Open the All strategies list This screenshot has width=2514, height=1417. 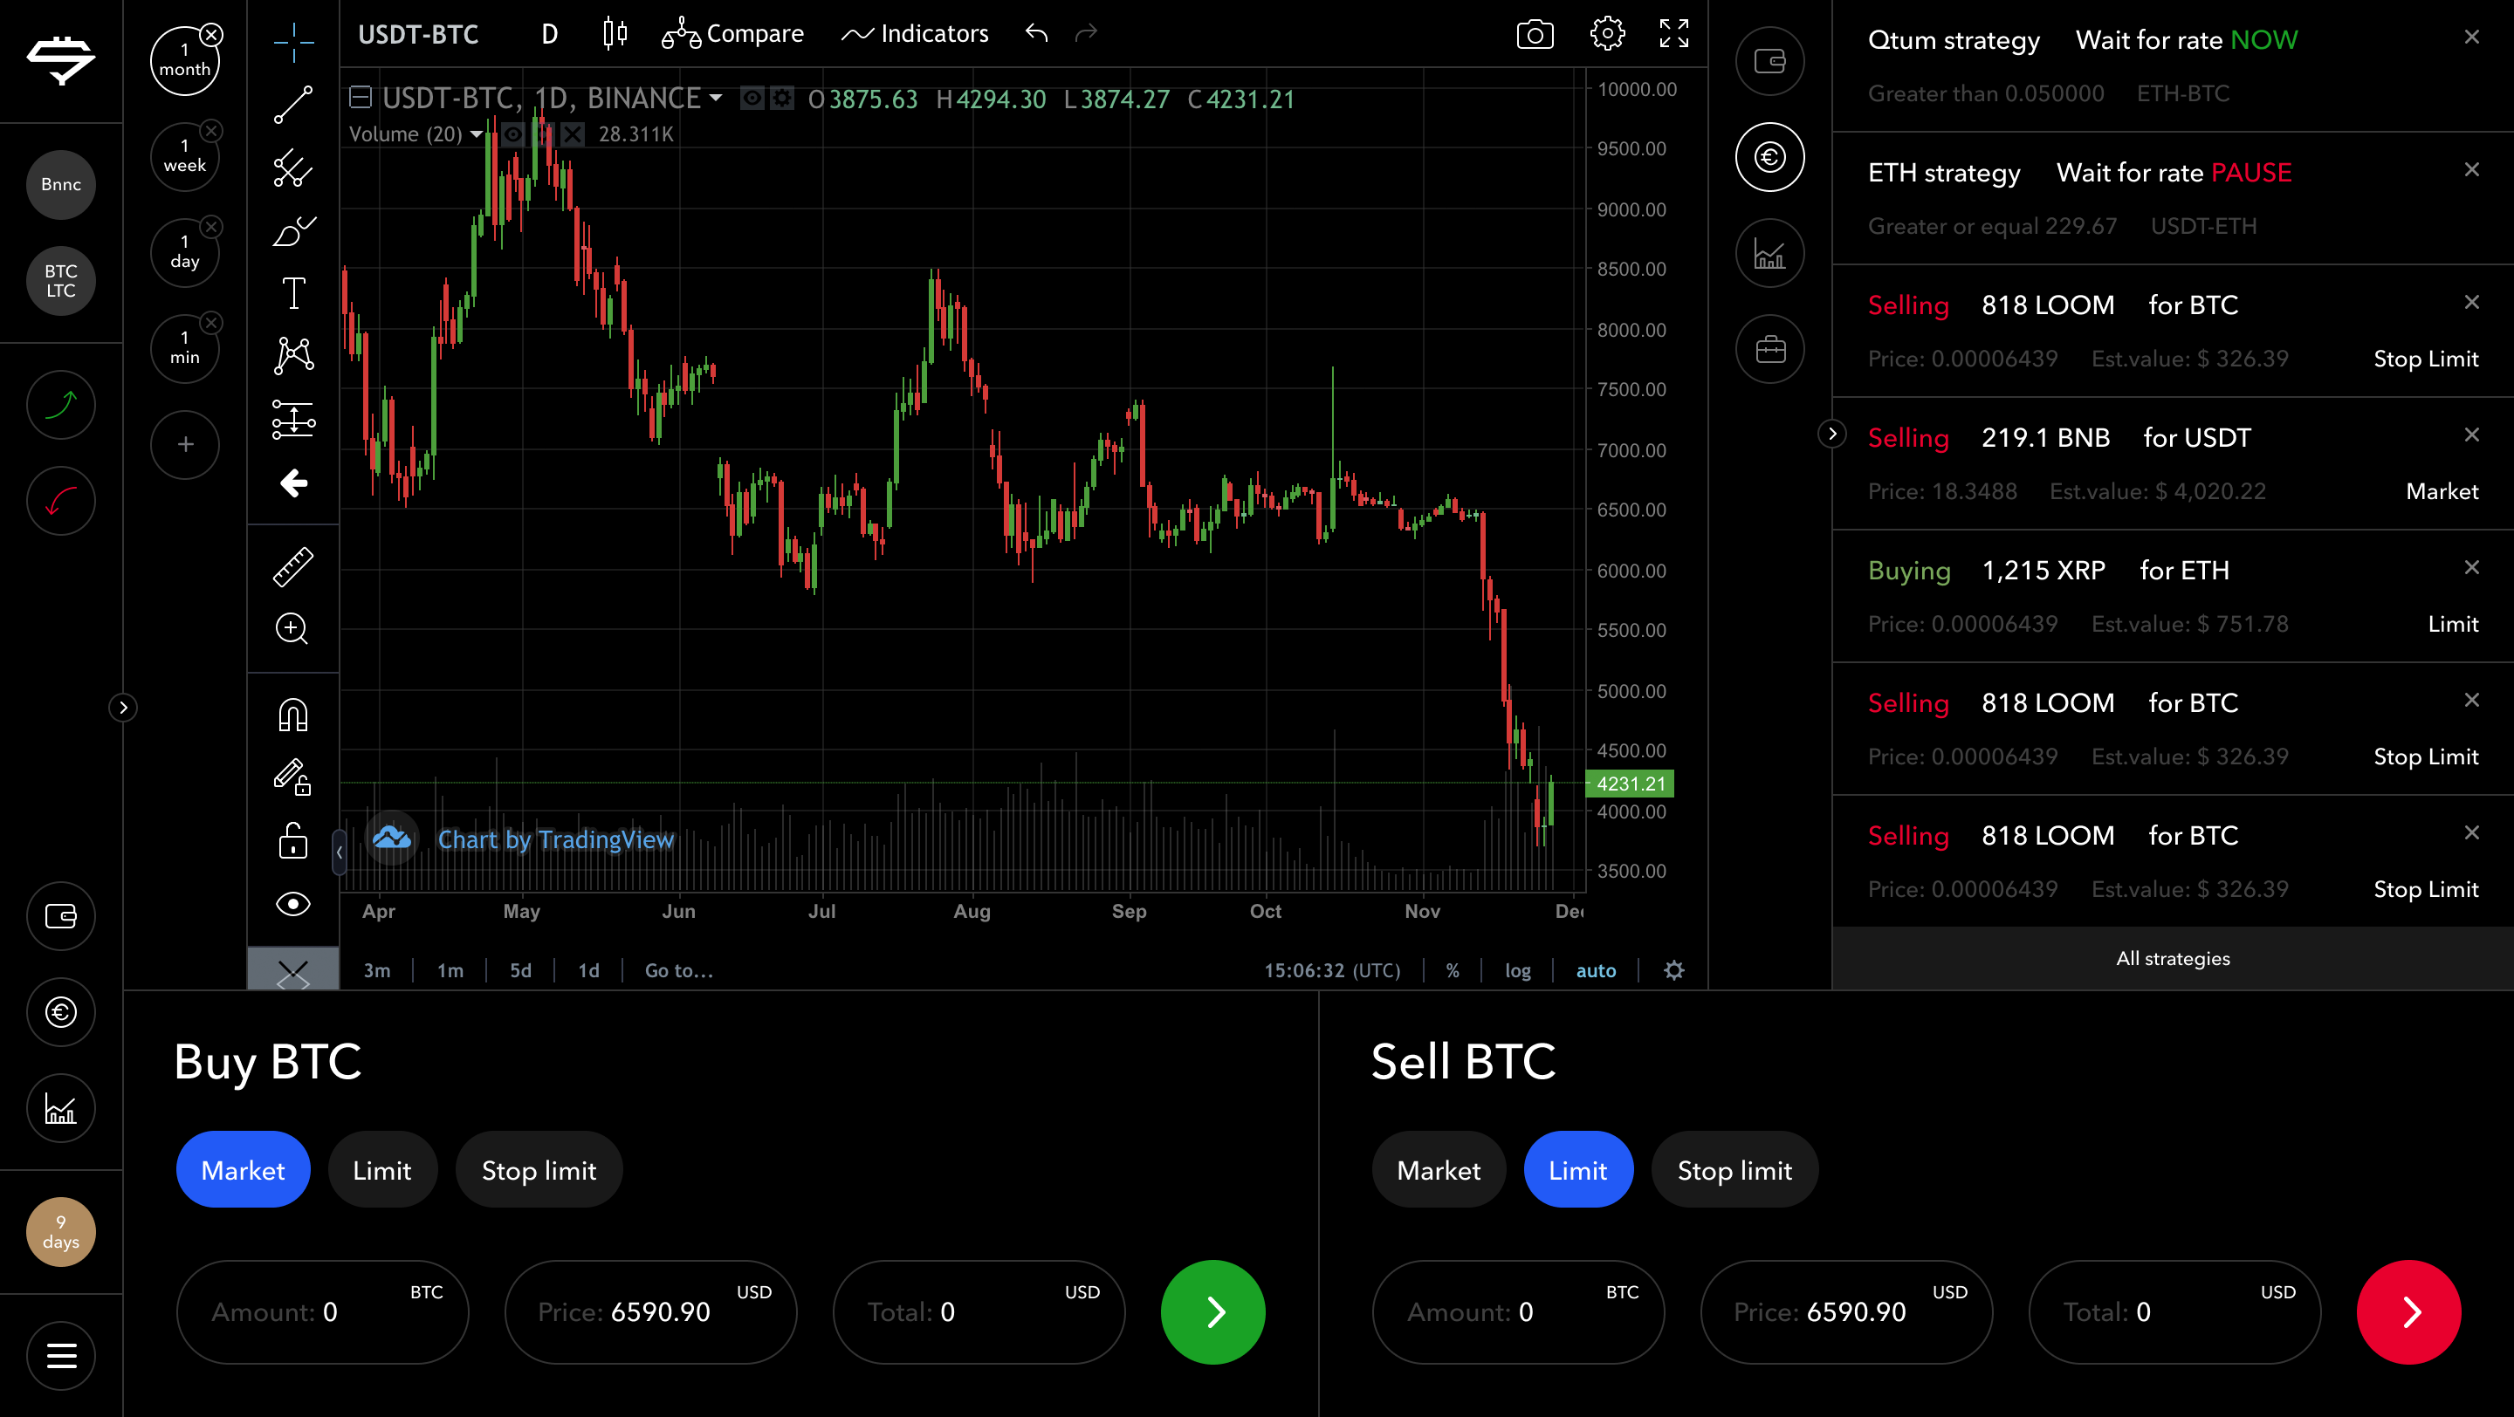[2173, 959]
